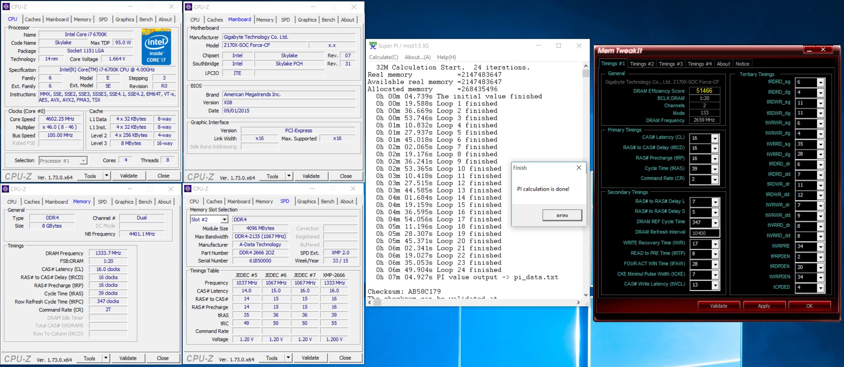Click NB Frequency value 4401.1 MHz
The image size is (844, 367).
tap(142, 234)
